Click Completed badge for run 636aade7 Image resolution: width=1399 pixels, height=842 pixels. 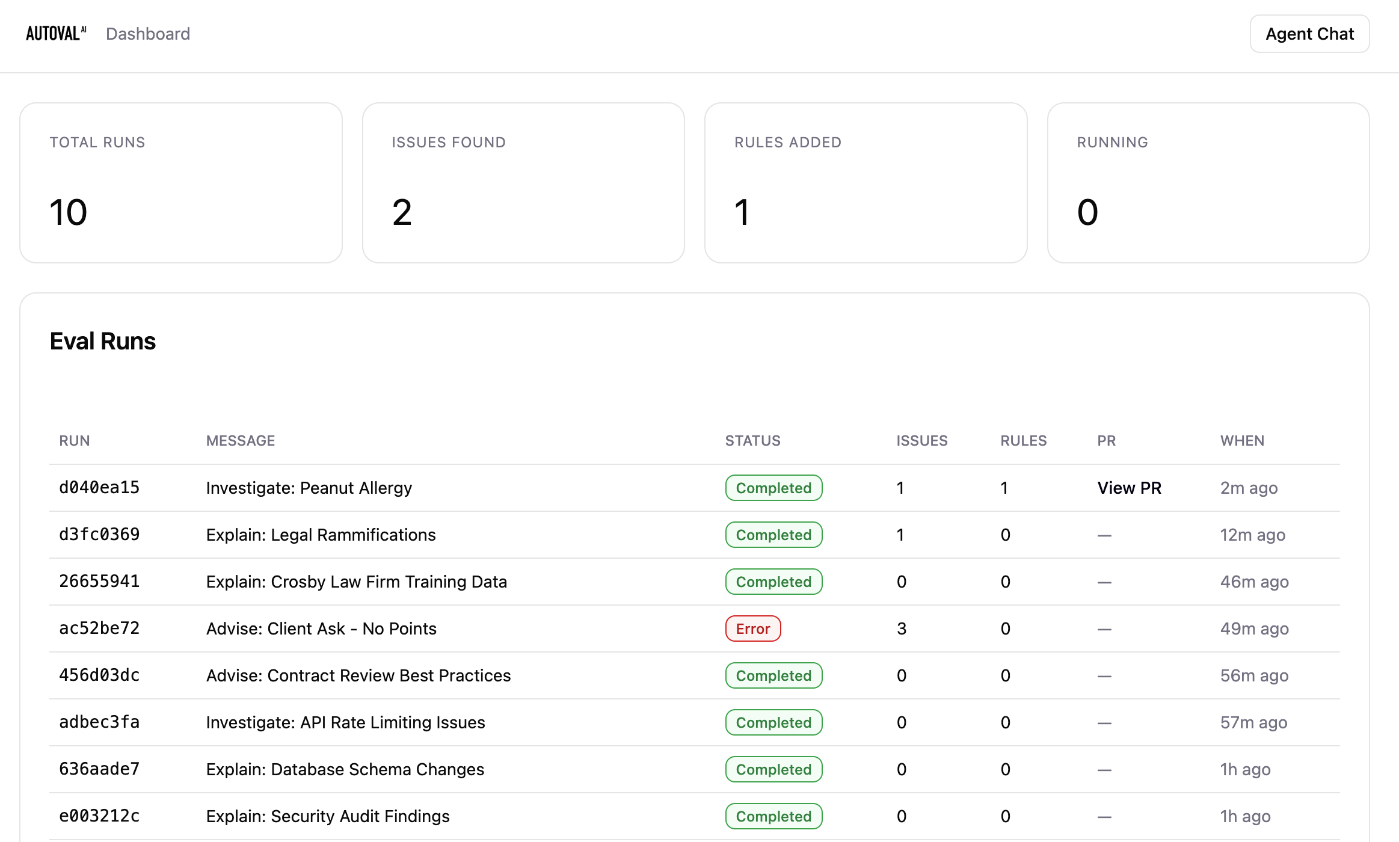click(773, 769)
